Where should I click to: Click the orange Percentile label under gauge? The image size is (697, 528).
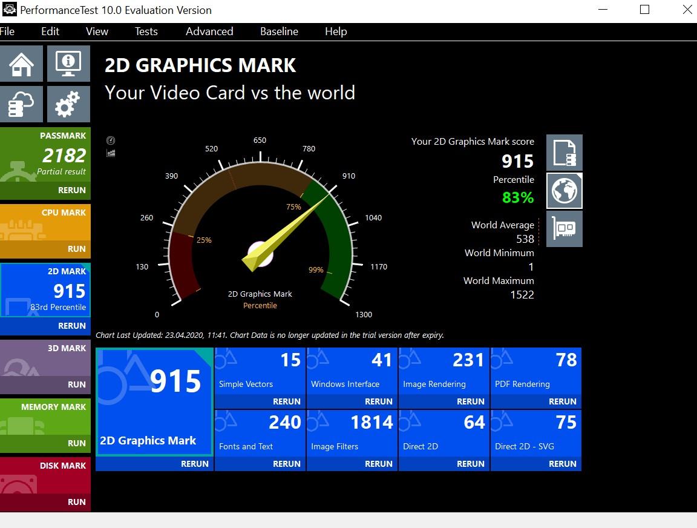[x=260, y=306]
